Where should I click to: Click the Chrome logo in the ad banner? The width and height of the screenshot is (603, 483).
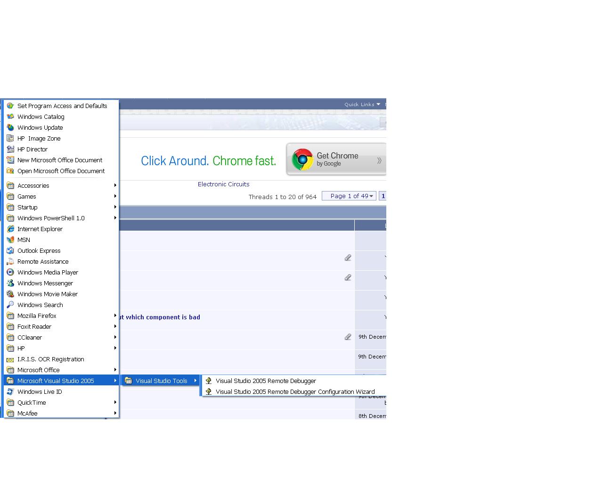coord(302,159)
